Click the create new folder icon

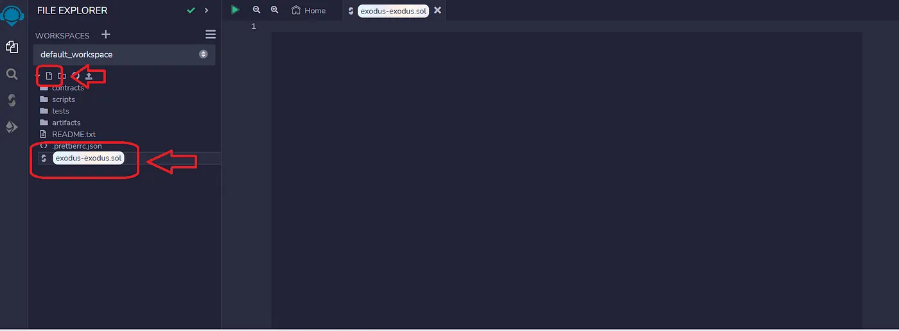tap(62, 76)
